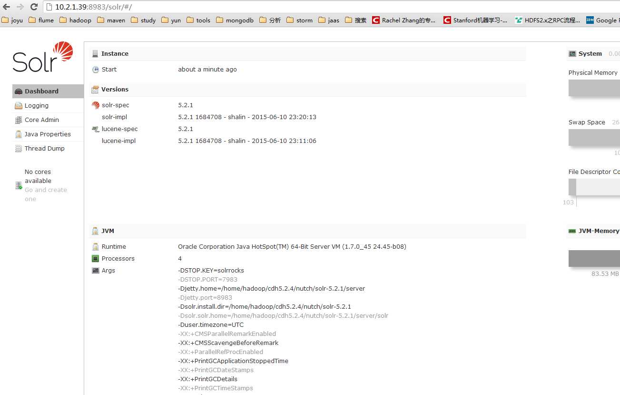Click the Swap Space usage bar
Viewport: 620px width, 395px height.
click(594, 137)
